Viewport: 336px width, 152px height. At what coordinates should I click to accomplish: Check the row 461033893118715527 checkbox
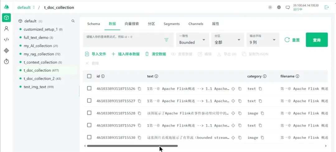coord(89,101)
